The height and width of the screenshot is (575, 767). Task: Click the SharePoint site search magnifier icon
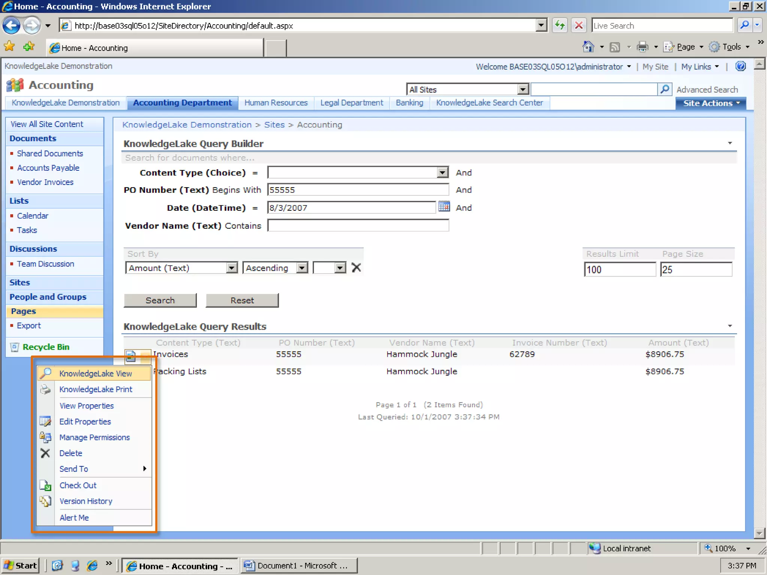point(664,89)
